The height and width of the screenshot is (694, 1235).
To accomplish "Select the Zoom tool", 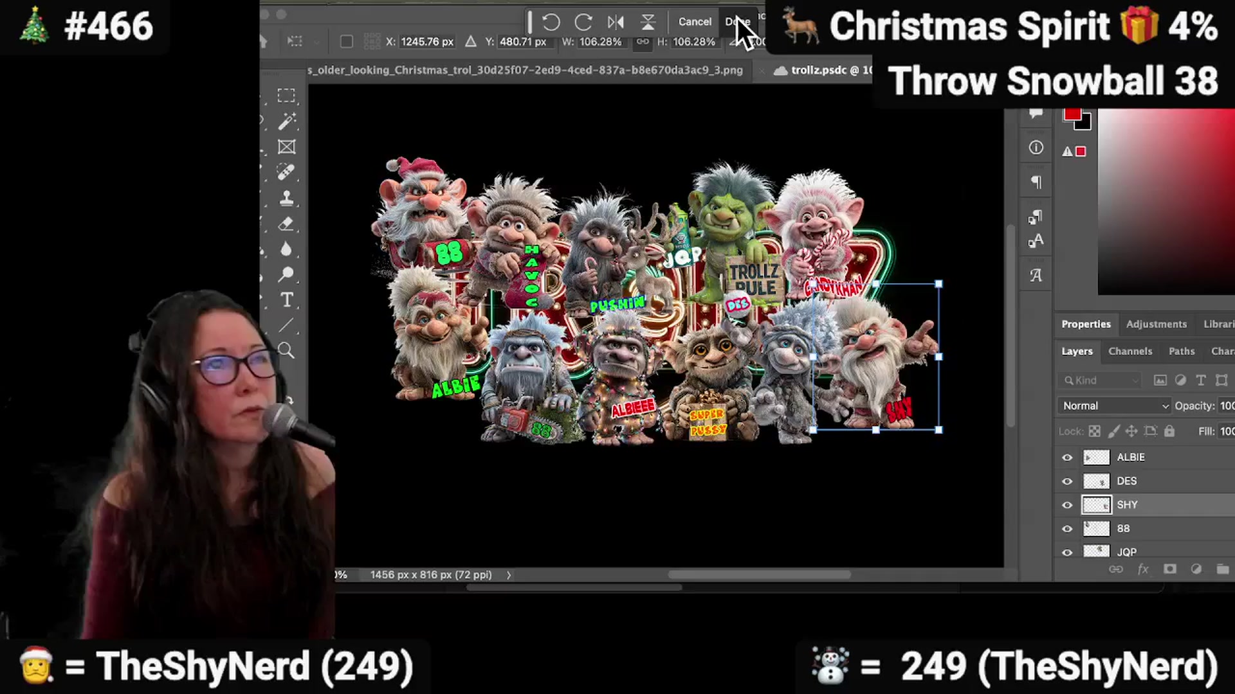I will (x=286, y=350).
